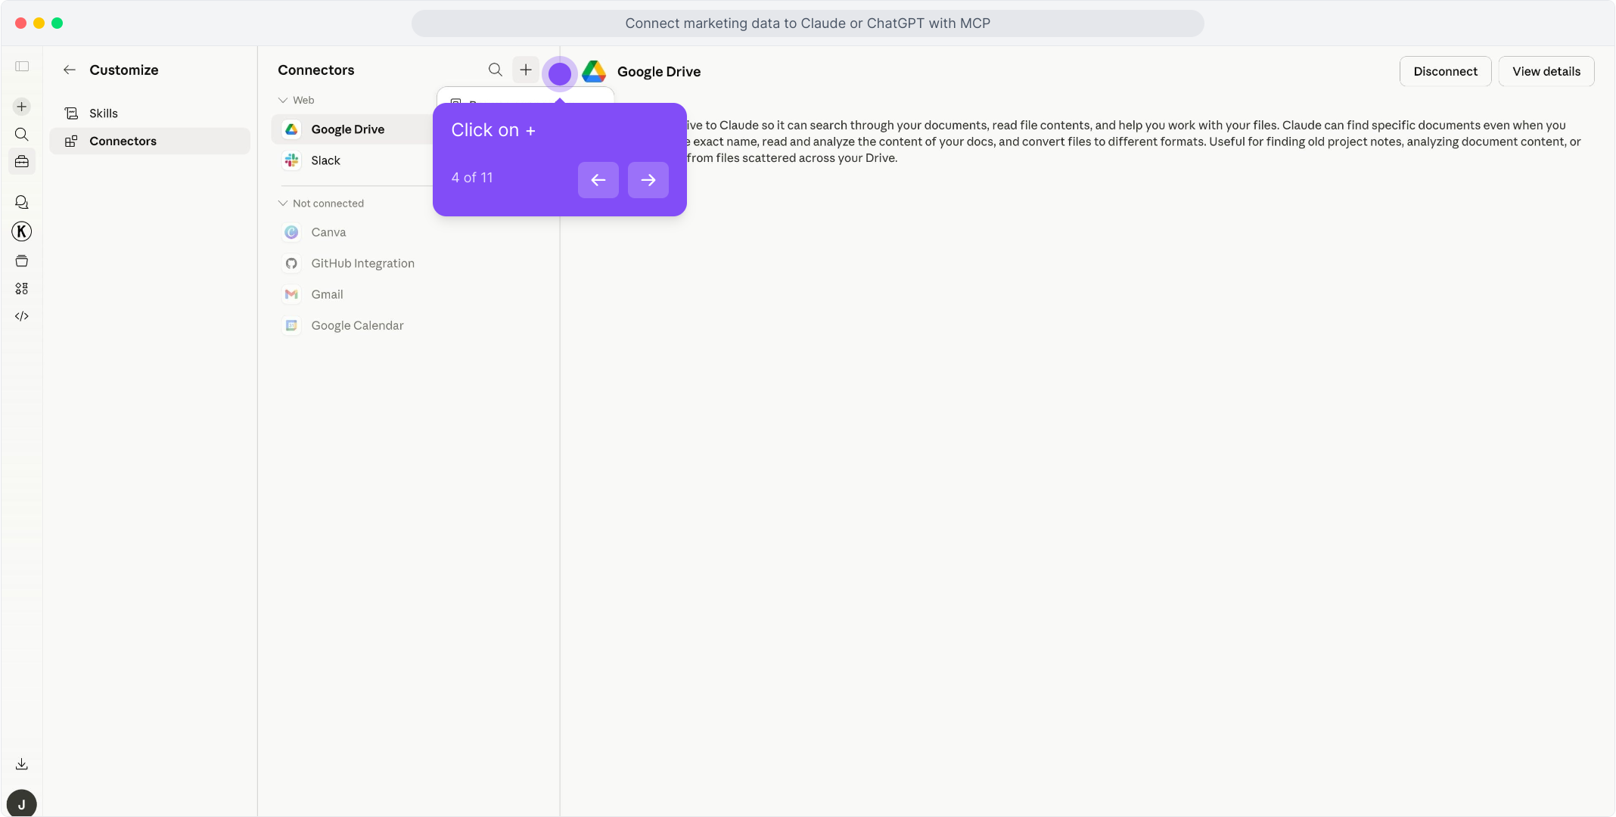Click the downloads icon near the bottom sidebar
Screen dimensions: 1616x817
pyautogui.click(x=21, y=763)
